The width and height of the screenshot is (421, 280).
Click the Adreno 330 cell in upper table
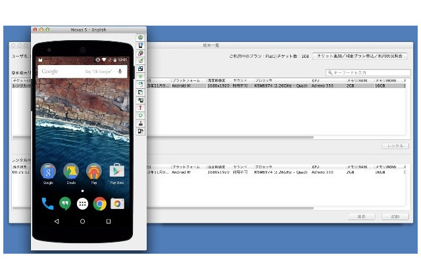click(322, 86)
